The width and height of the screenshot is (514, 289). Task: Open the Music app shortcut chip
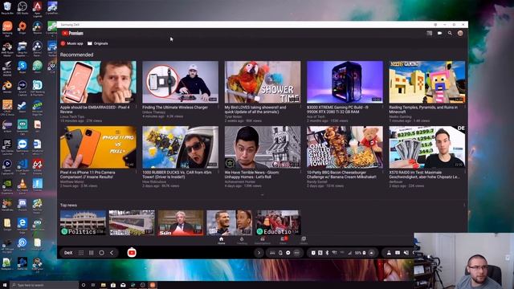[71, 43]
